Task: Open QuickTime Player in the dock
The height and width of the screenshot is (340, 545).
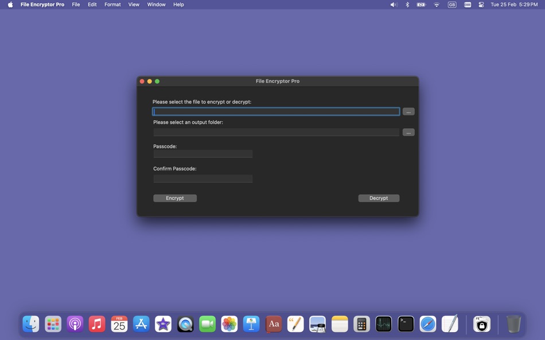Action: pyautogui.click(x=185, y=324)
